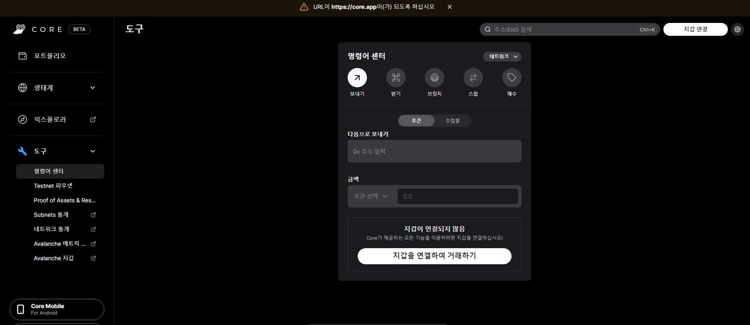
Task: Click the 주소/ENS 검색 search field
Action: pyautogui.click(x=570, y=29)
